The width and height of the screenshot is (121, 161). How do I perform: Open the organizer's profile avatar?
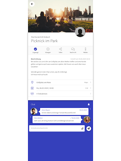80,32
